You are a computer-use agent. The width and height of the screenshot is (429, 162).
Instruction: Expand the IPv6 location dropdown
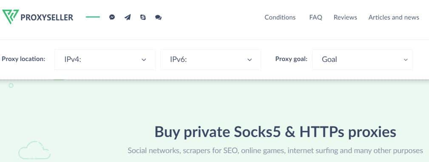tap(210, 59)
